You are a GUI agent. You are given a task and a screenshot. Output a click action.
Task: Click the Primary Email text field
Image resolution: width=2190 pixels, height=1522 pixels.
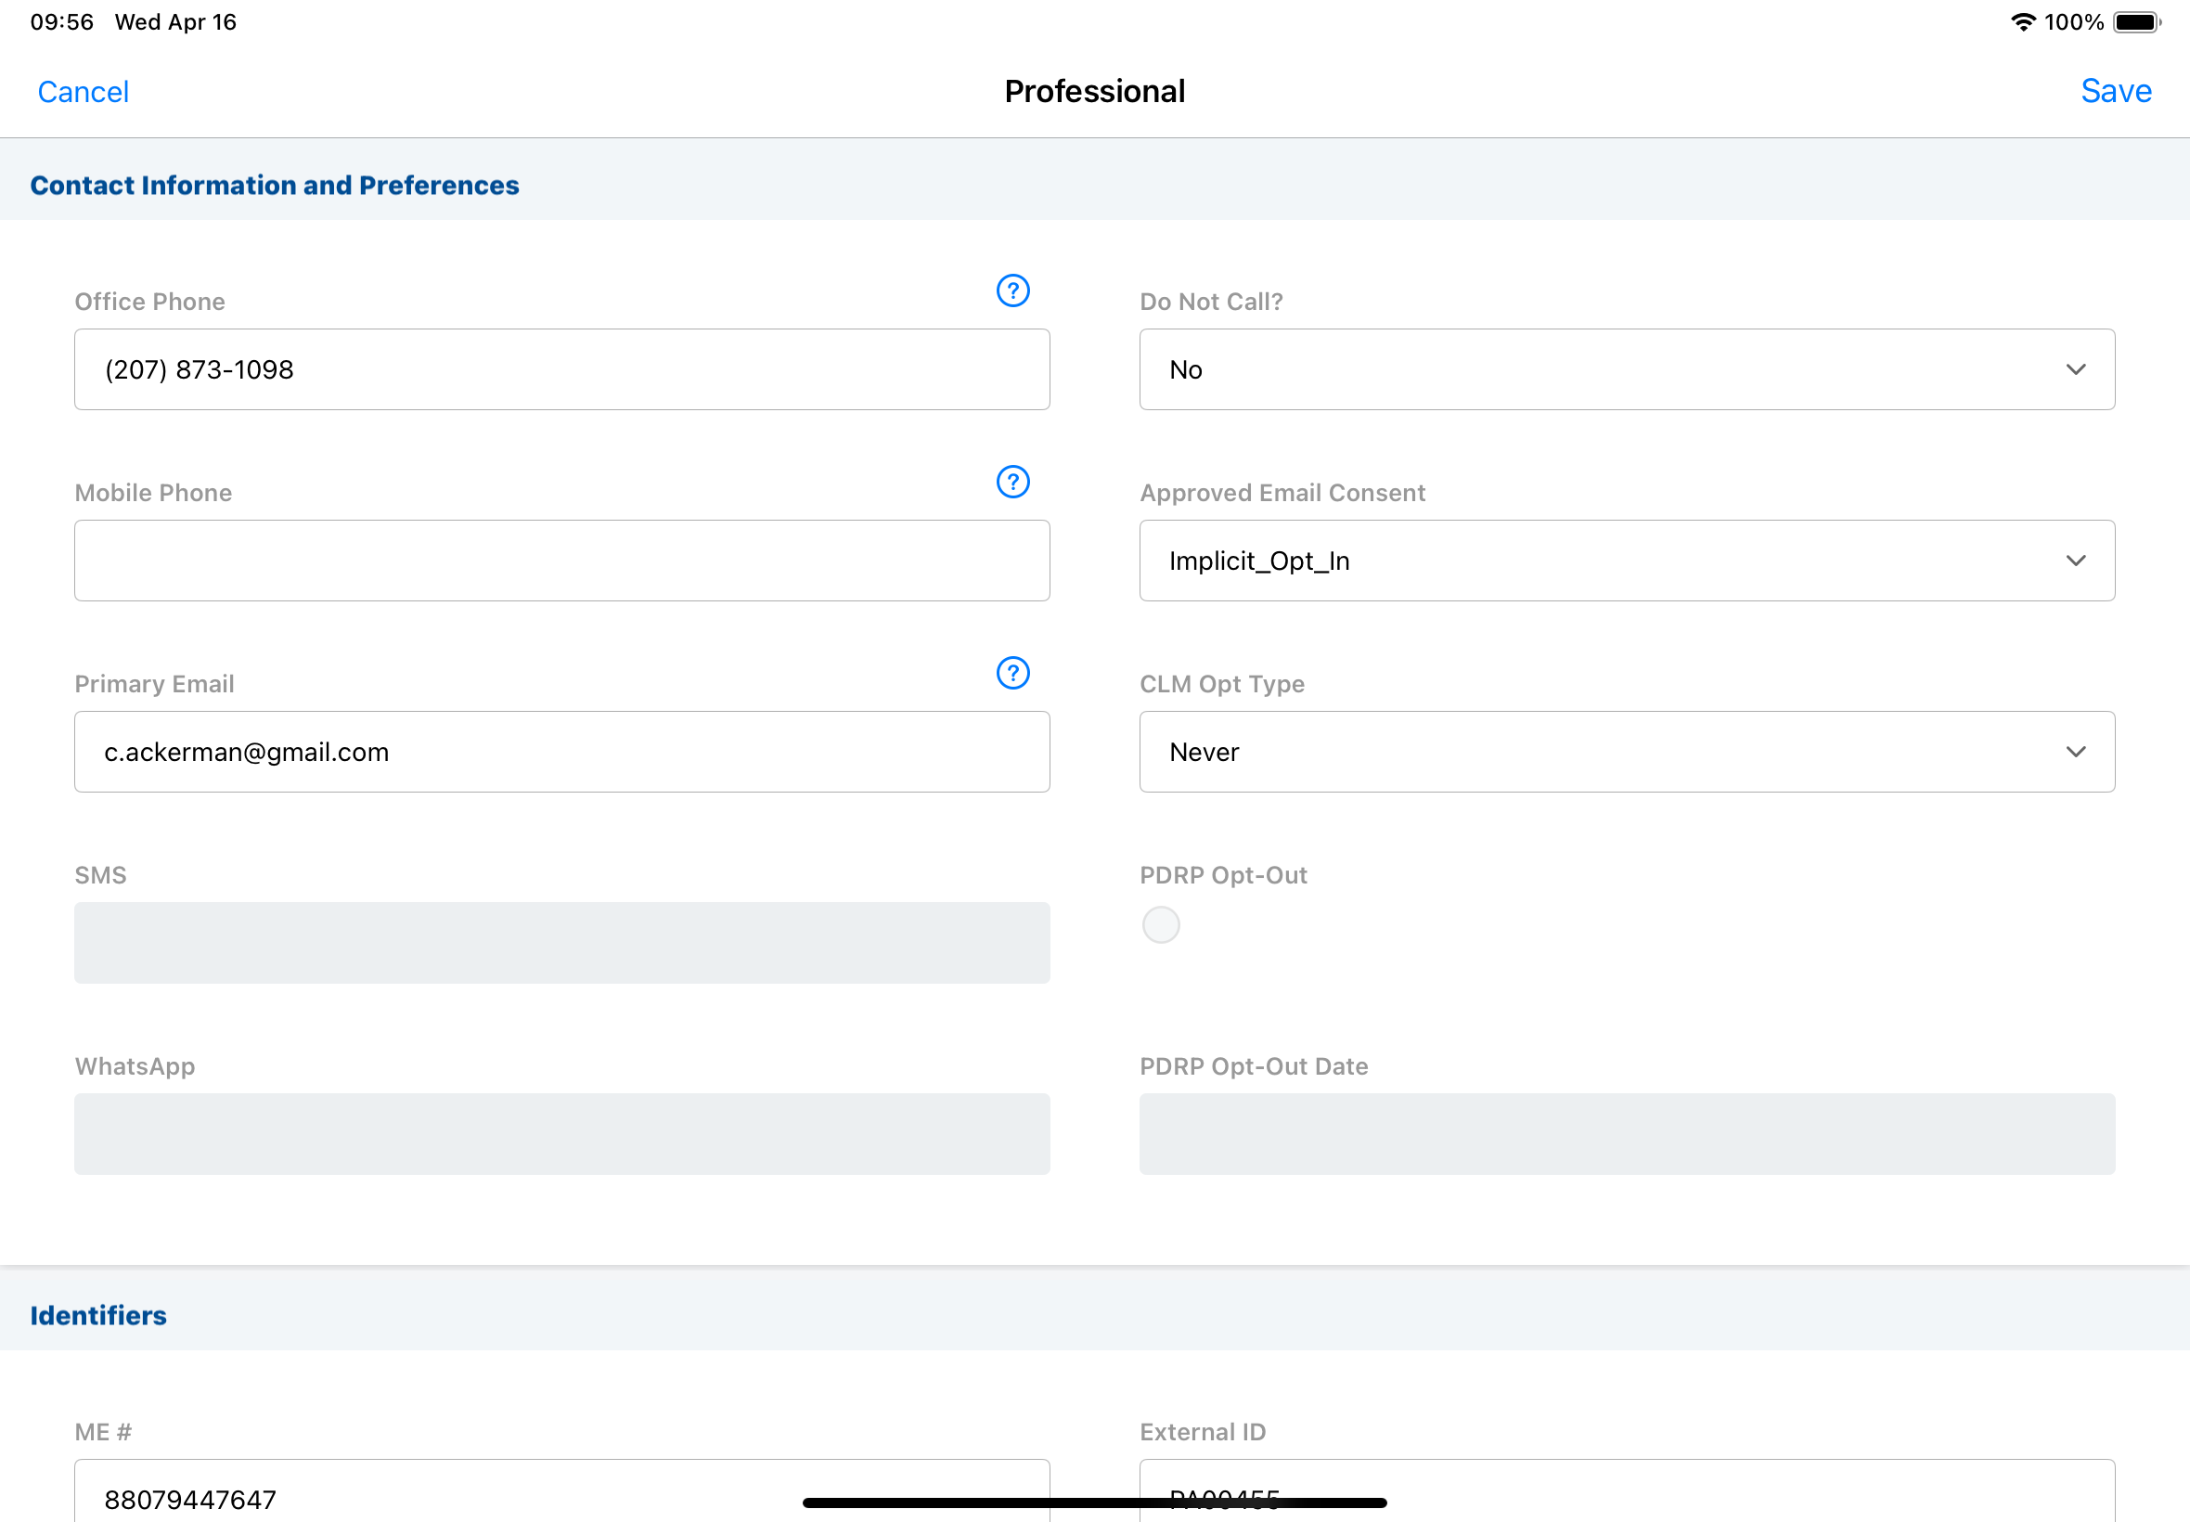tap(561, 752)
